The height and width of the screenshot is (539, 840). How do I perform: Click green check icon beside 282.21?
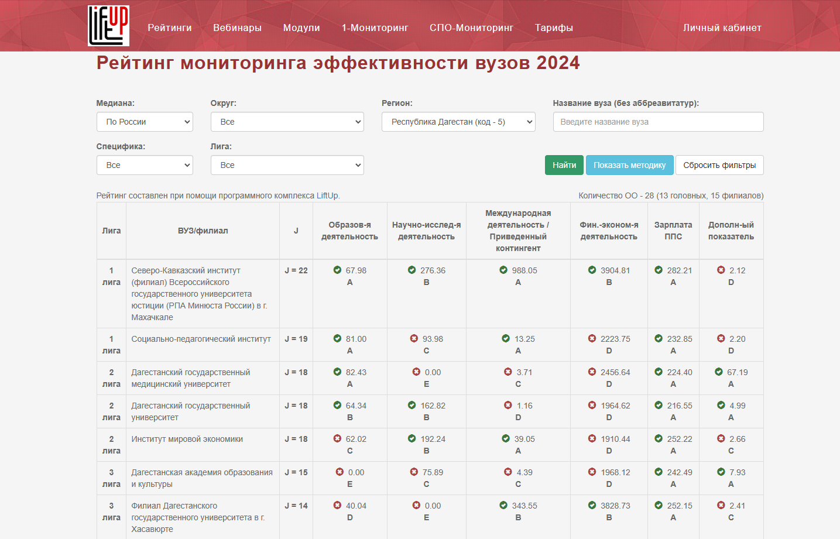659,270
